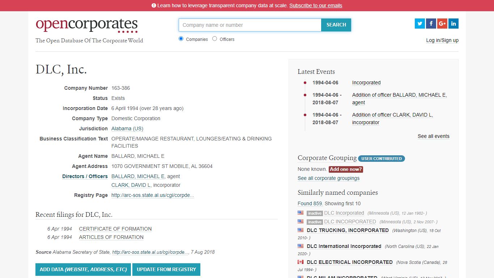This screenshot has height=278, width=494.
Task: Click the DLC, Inc. page heading
Action: 61,69
